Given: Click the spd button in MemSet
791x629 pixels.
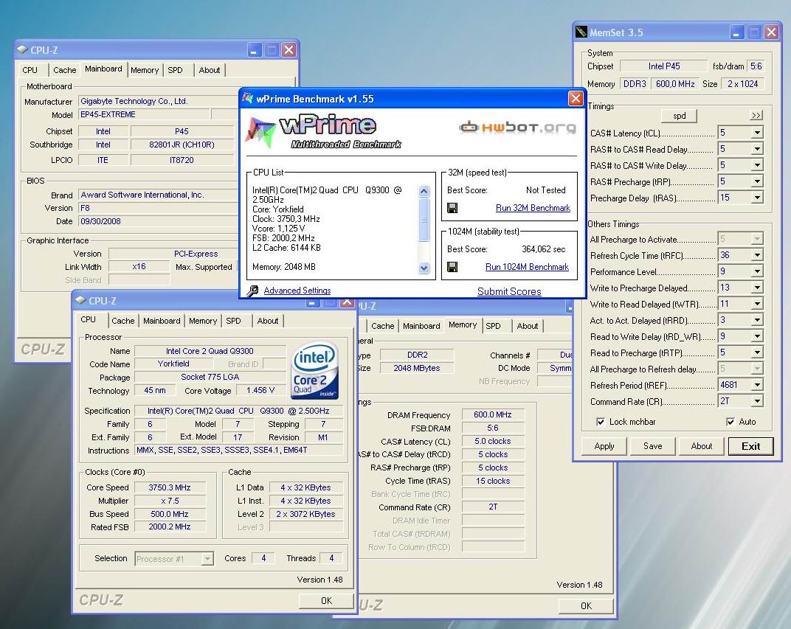Looking at the screenshot, I should pos(679,116).
